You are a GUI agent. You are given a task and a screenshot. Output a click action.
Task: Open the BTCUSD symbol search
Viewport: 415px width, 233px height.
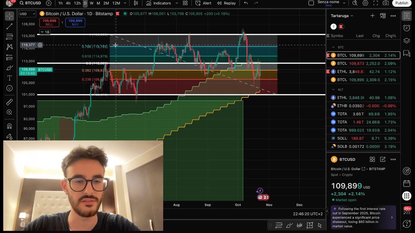click(30, 3)
